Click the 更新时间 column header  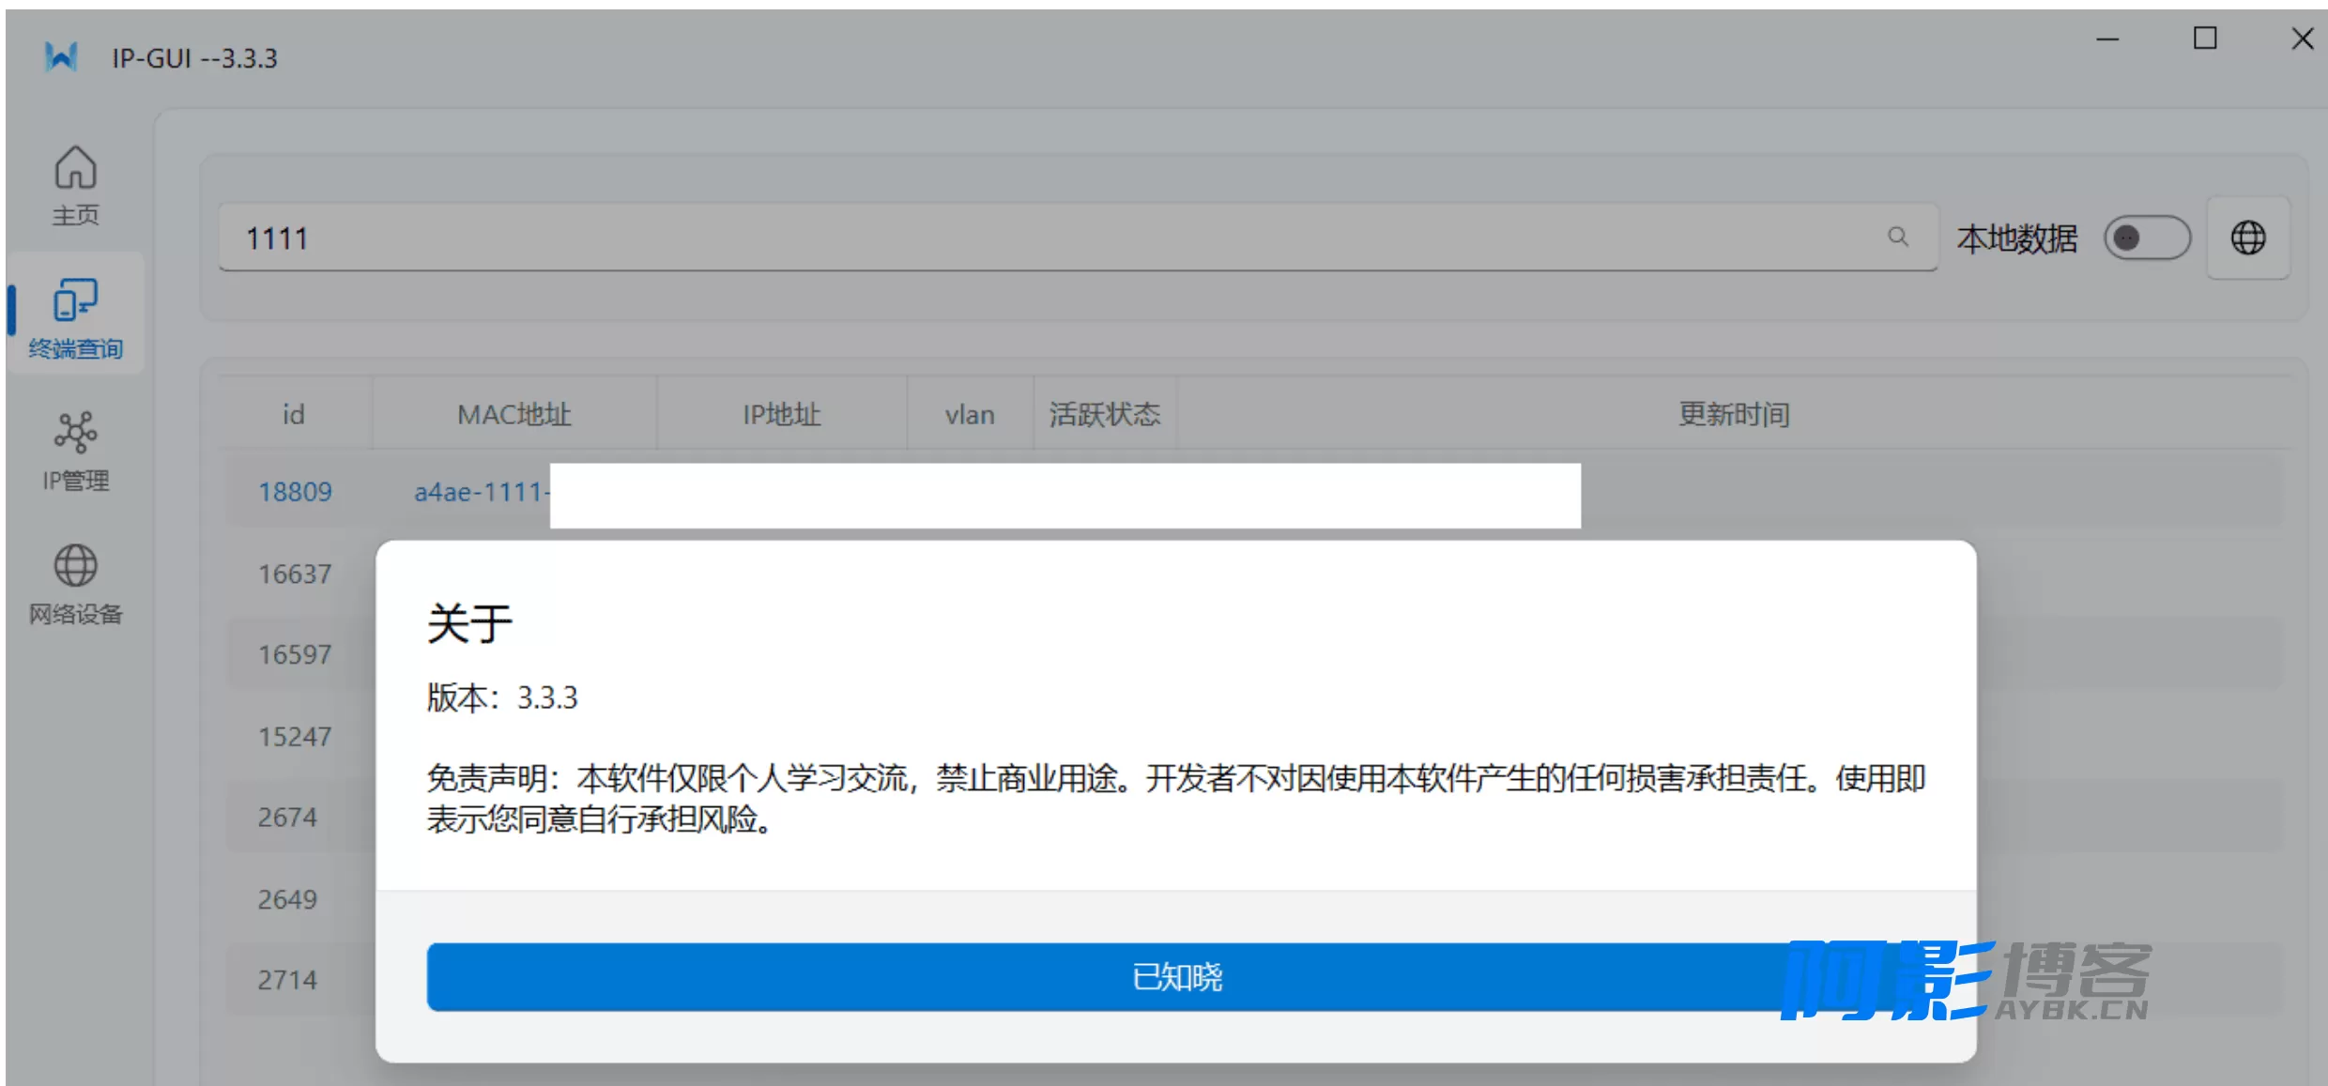(x=1732, y=413)
